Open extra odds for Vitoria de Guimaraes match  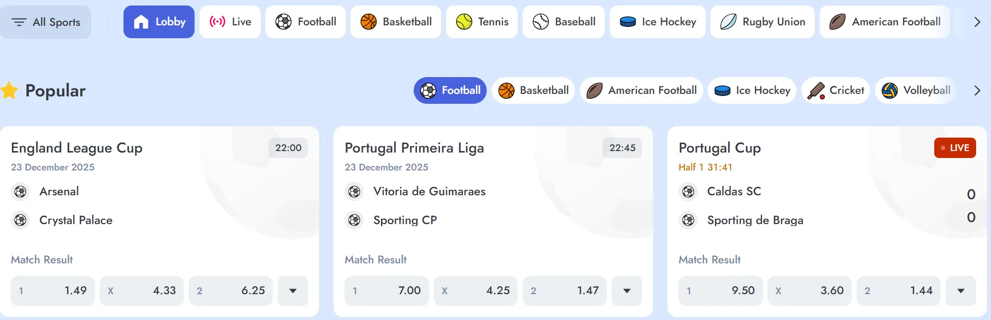click(x=627, y=291)
